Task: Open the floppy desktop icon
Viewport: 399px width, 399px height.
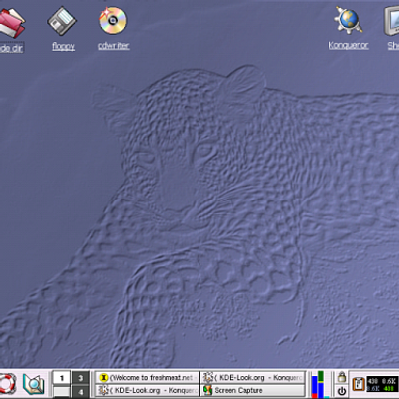Action: (x=62, y=21)
